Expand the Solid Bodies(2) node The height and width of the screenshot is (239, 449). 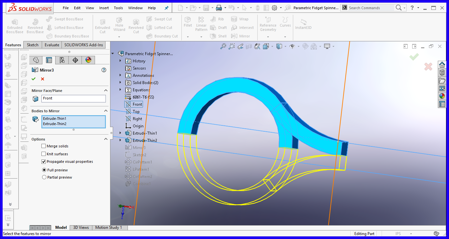pos(120,82)
